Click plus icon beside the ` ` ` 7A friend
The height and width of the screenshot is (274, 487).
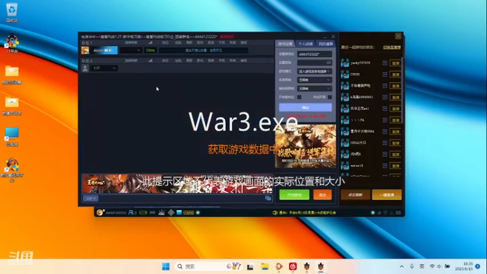click(385, 120)
